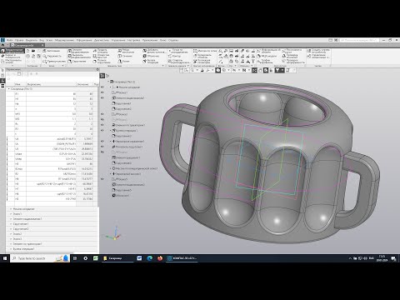Toggle eye icon for Булева операция:1
The image size is (400, 300).
coord(102,131)
